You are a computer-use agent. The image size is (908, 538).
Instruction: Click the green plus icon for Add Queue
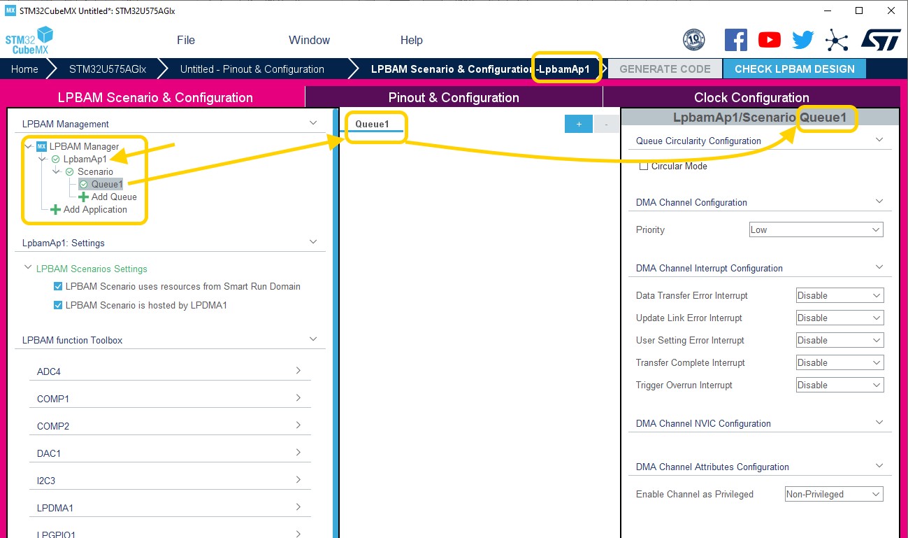coord(83,197)
